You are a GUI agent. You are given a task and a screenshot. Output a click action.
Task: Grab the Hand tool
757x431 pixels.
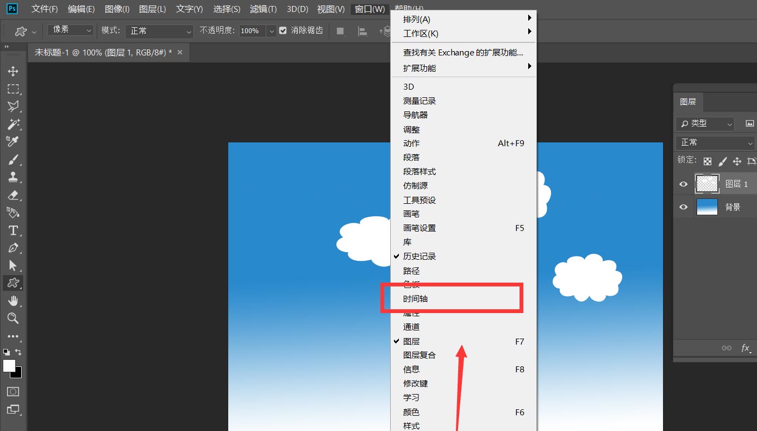click(14, 301)
